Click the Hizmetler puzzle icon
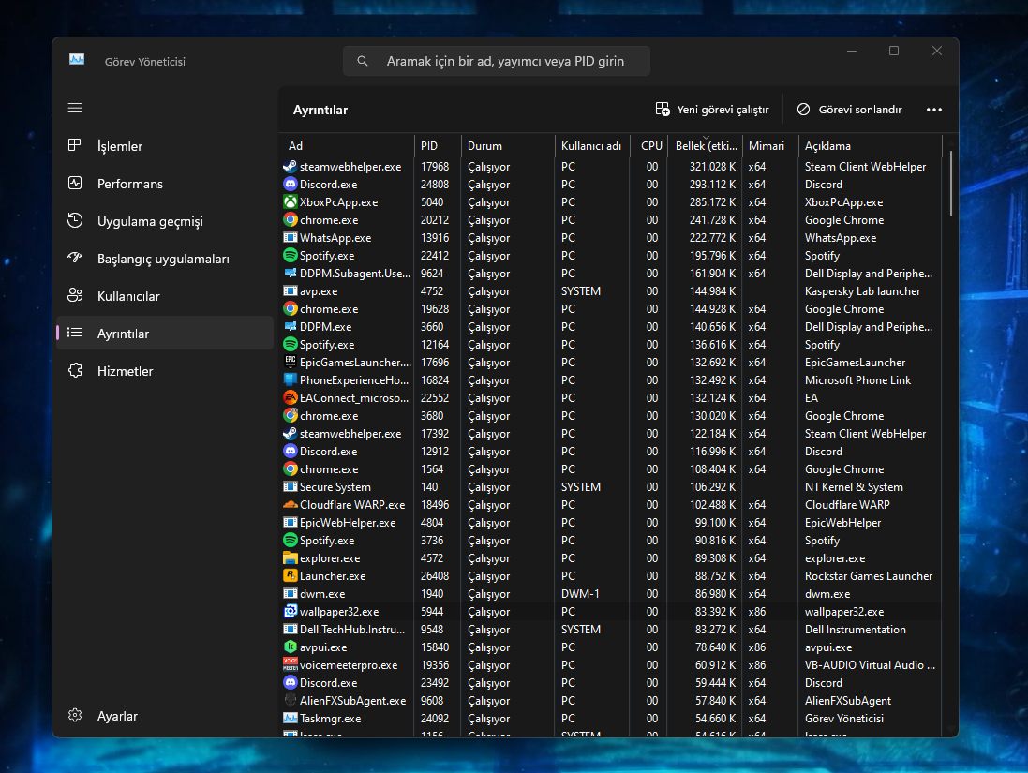 (75, 371)
